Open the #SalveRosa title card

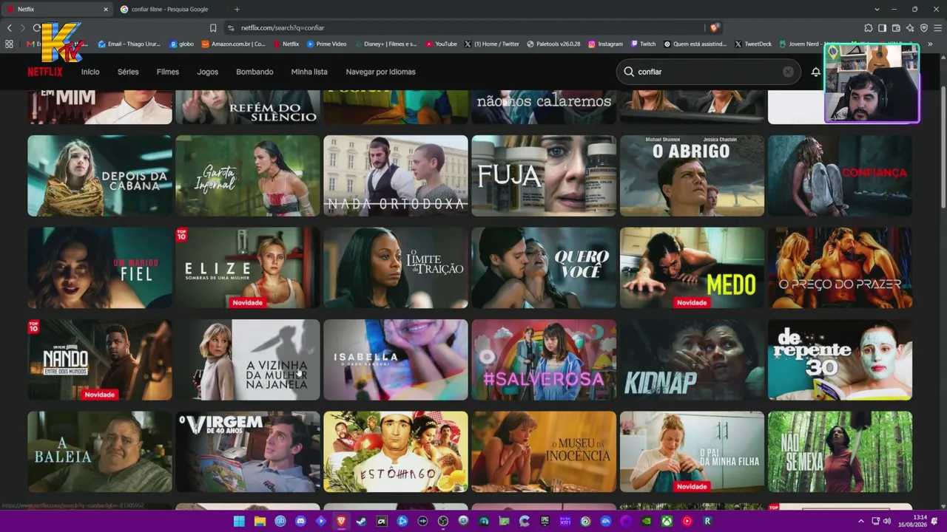pos(544,360)
